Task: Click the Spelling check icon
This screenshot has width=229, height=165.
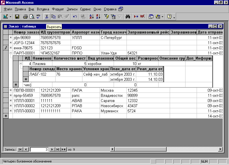Action: pyautogui.click(x=39, y=17)
